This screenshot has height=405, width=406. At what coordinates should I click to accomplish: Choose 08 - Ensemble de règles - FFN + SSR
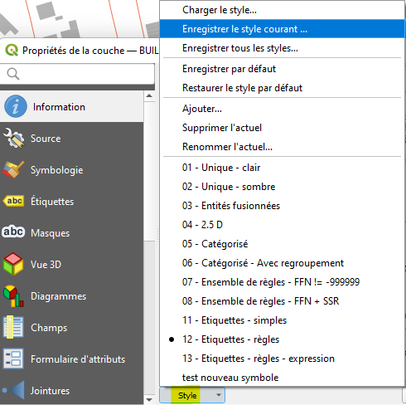tap(282, 301)
